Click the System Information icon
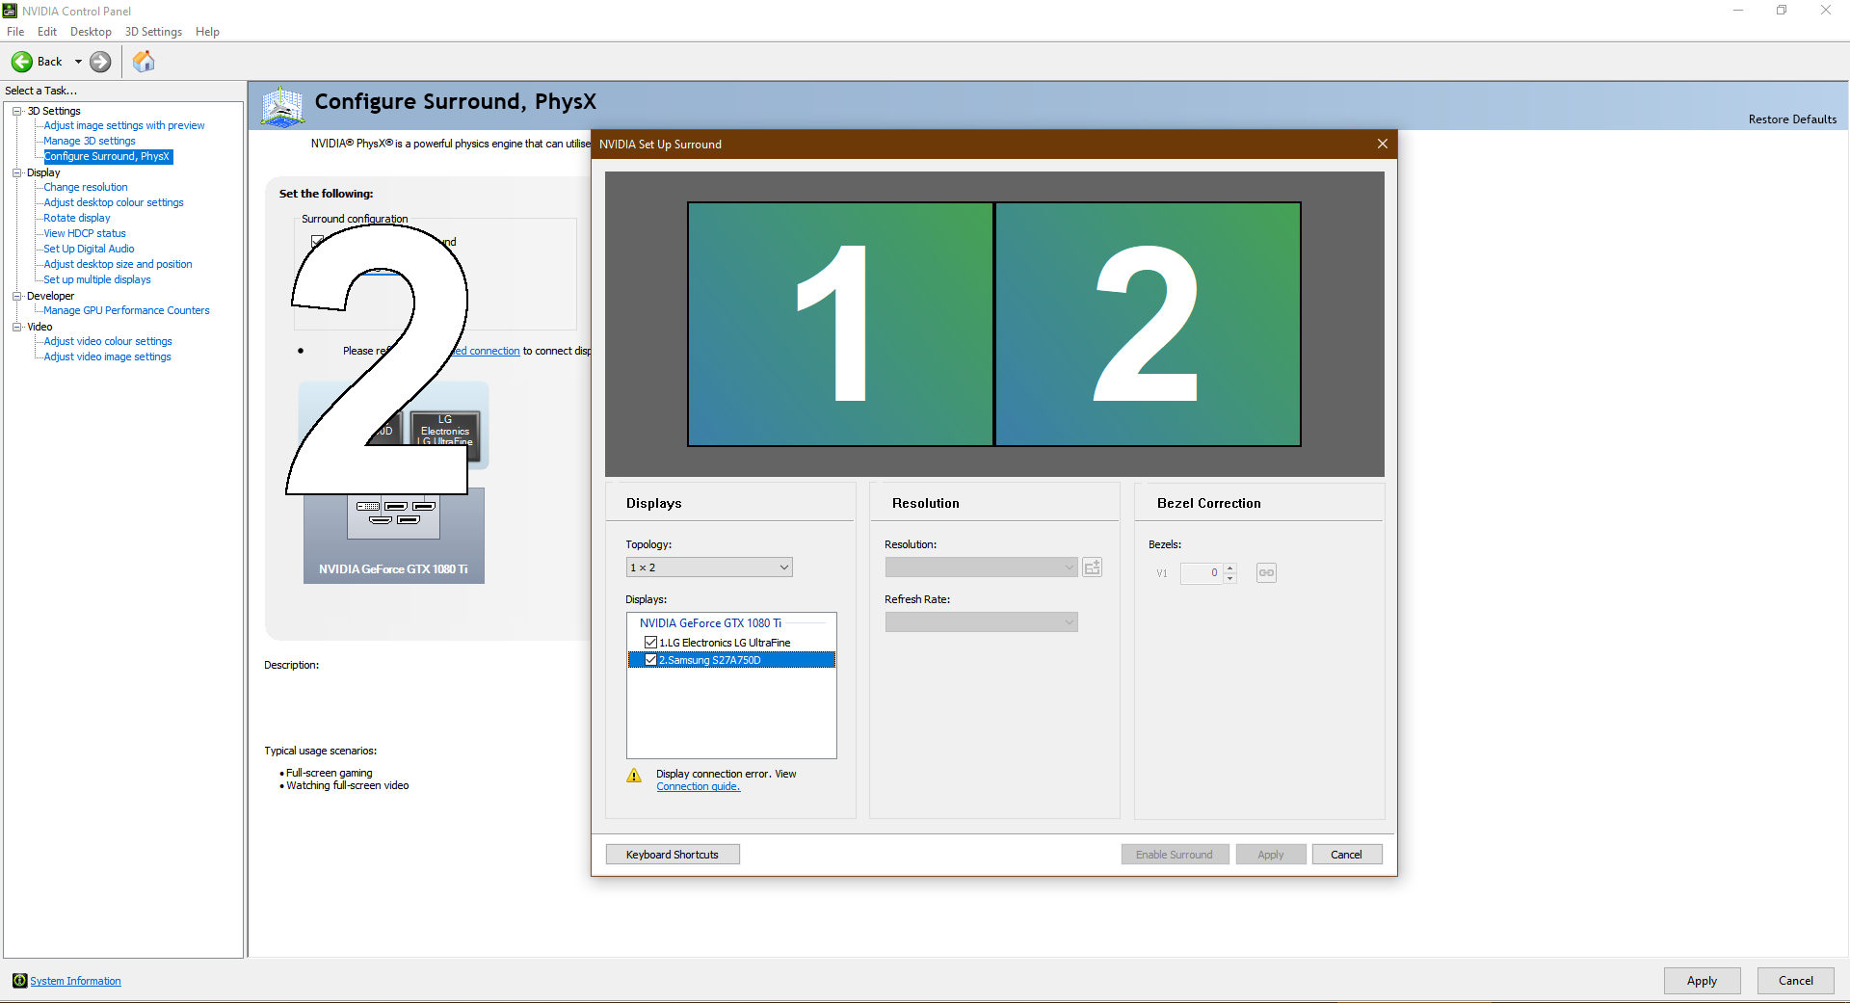The height and width of the screenshot is (1003, 1850). click(19, 981)
